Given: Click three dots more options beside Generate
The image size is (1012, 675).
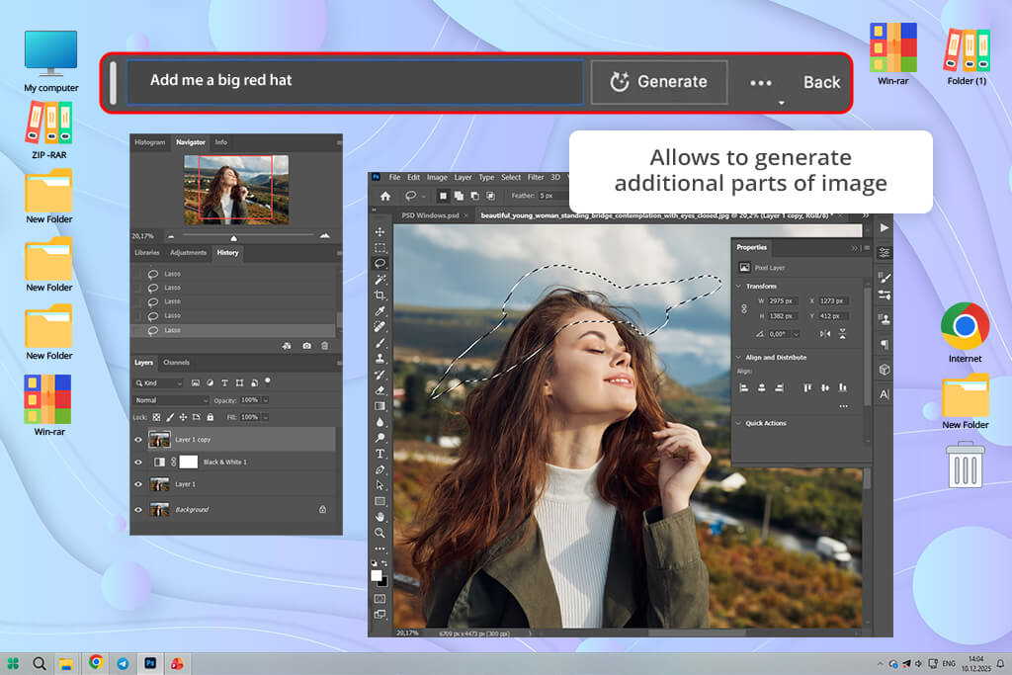Looking at the screenshot, I should click(761, 83).
